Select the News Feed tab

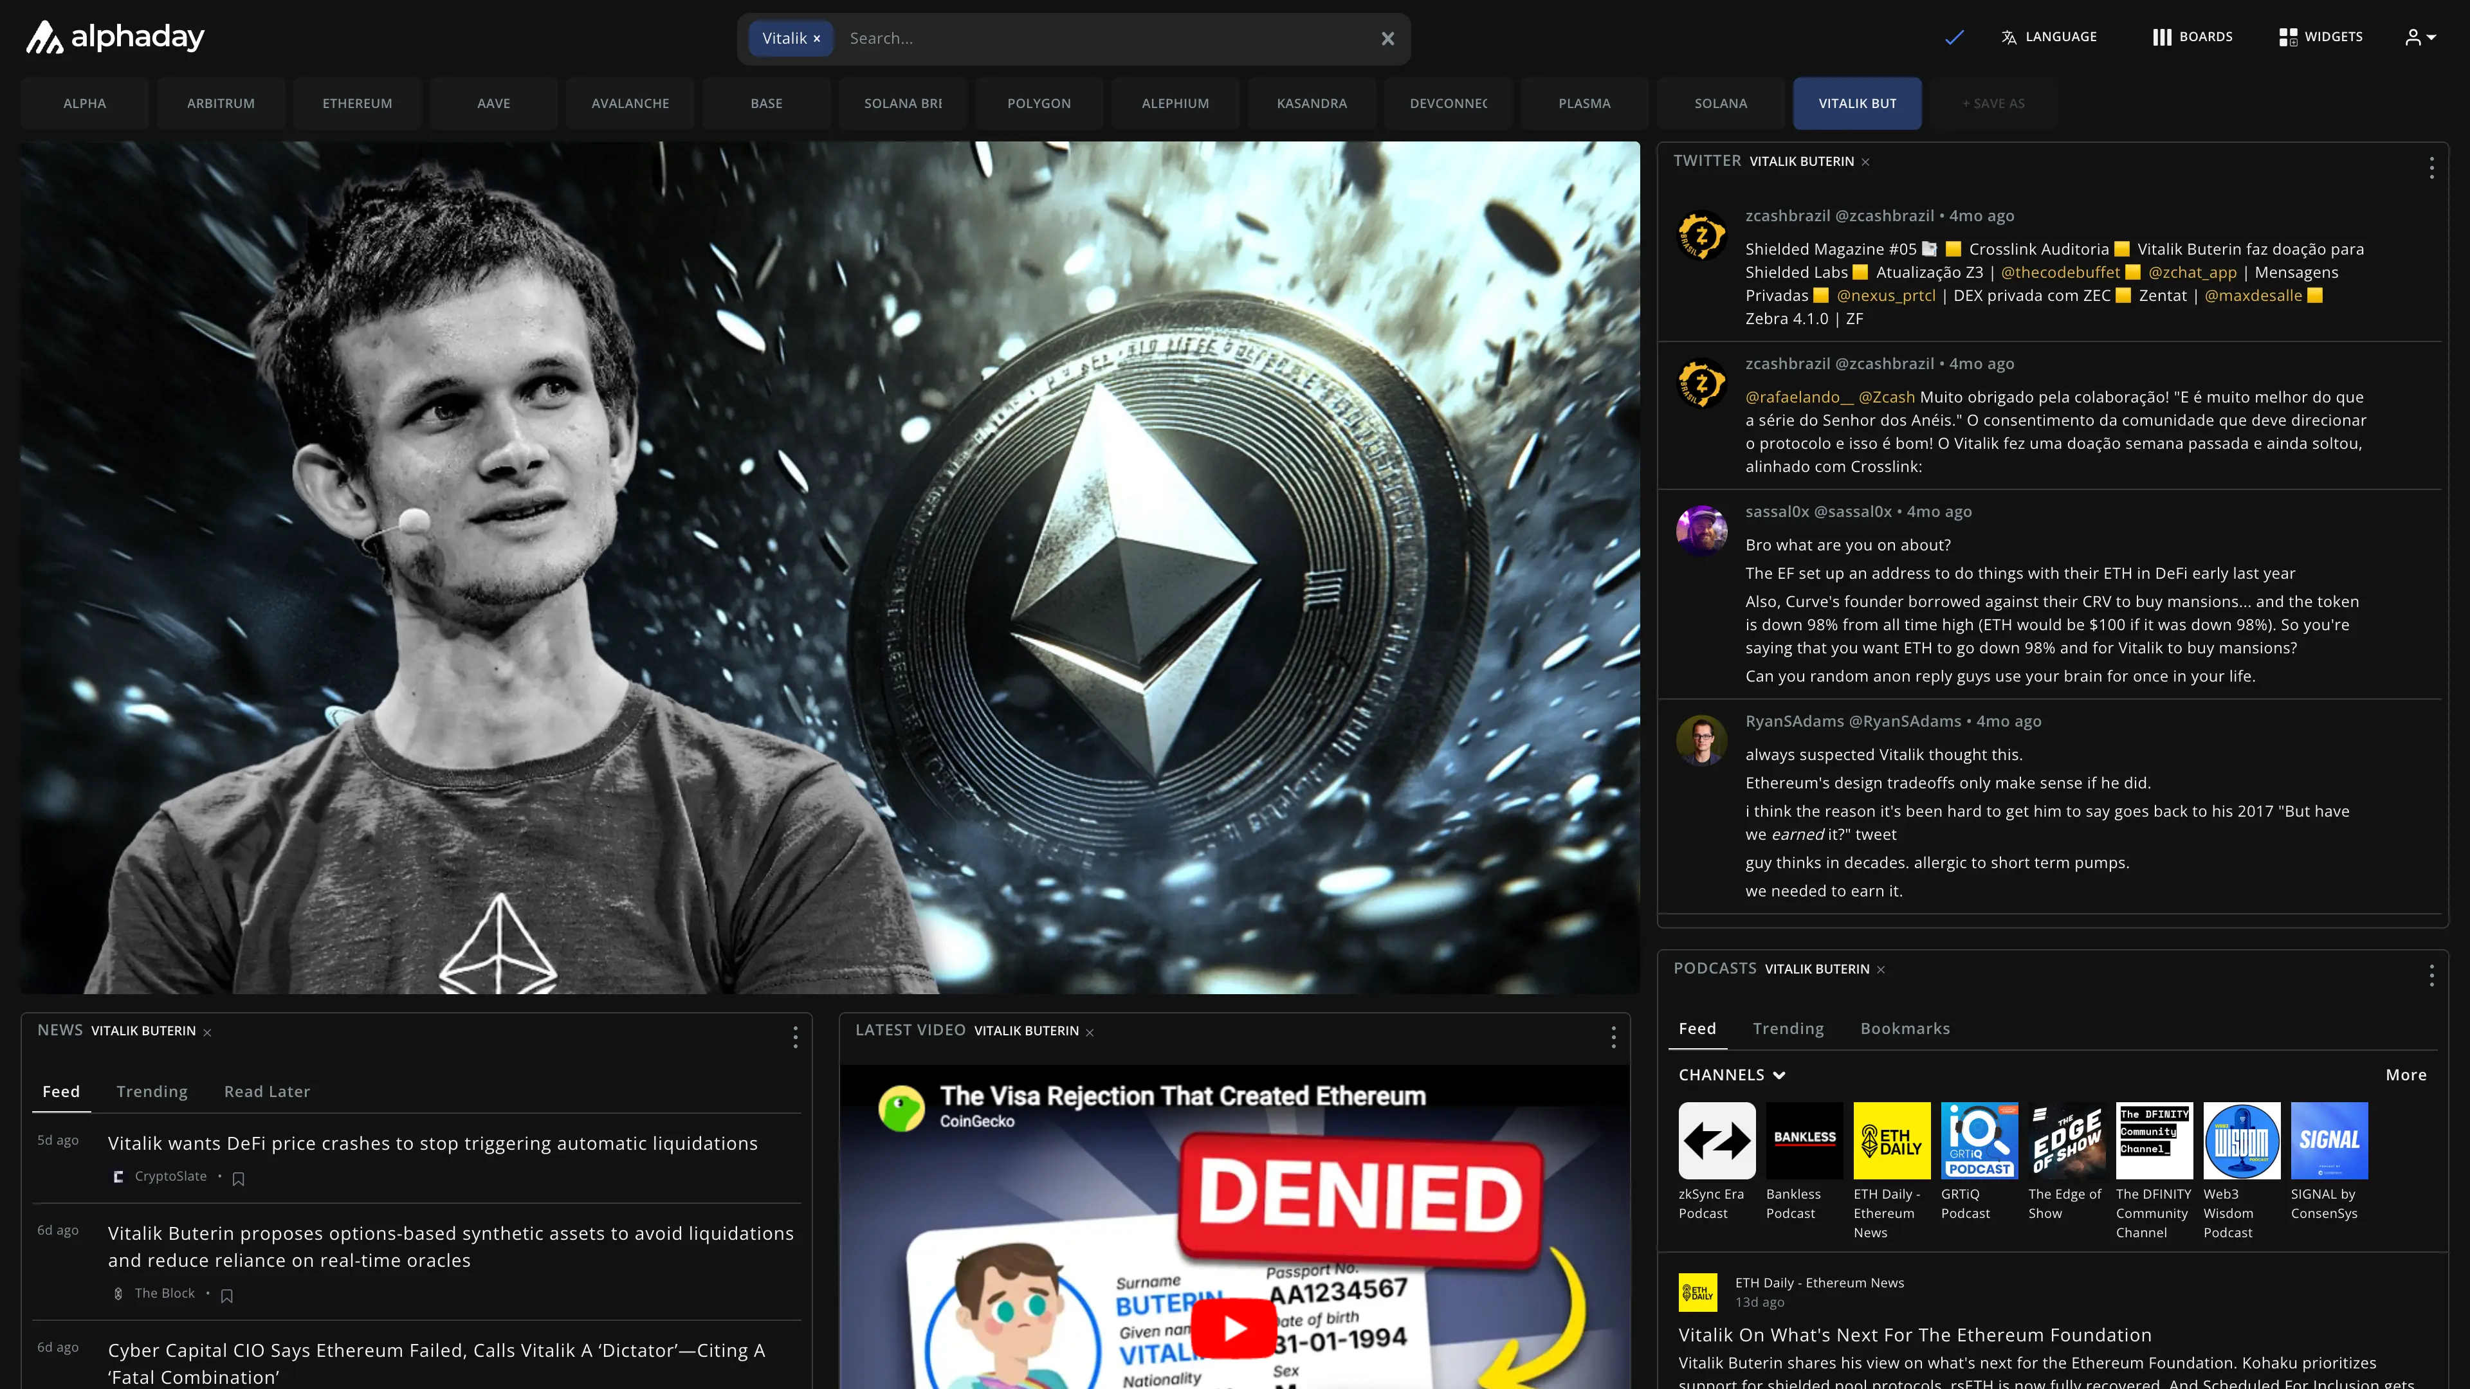pos(61,1092)
